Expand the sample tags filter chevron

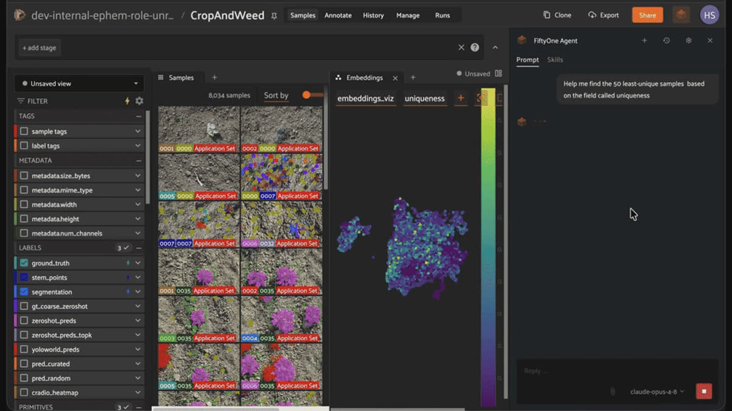pos(138,132)
